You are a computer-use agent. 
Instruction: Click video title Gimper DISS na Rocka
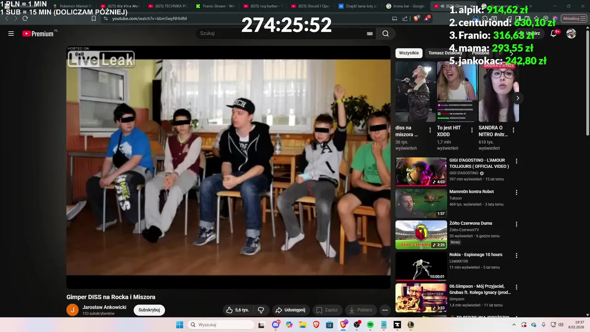point(111,297)
